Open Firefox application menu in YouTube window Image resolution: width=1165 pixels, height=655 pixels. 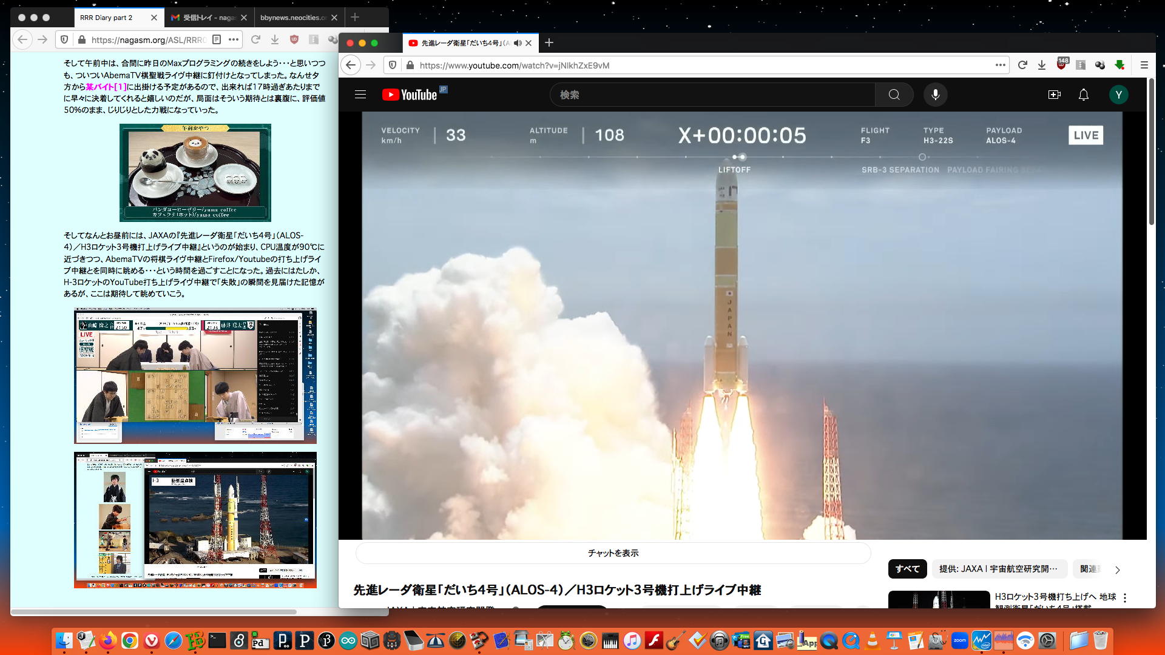(1144, 65)
